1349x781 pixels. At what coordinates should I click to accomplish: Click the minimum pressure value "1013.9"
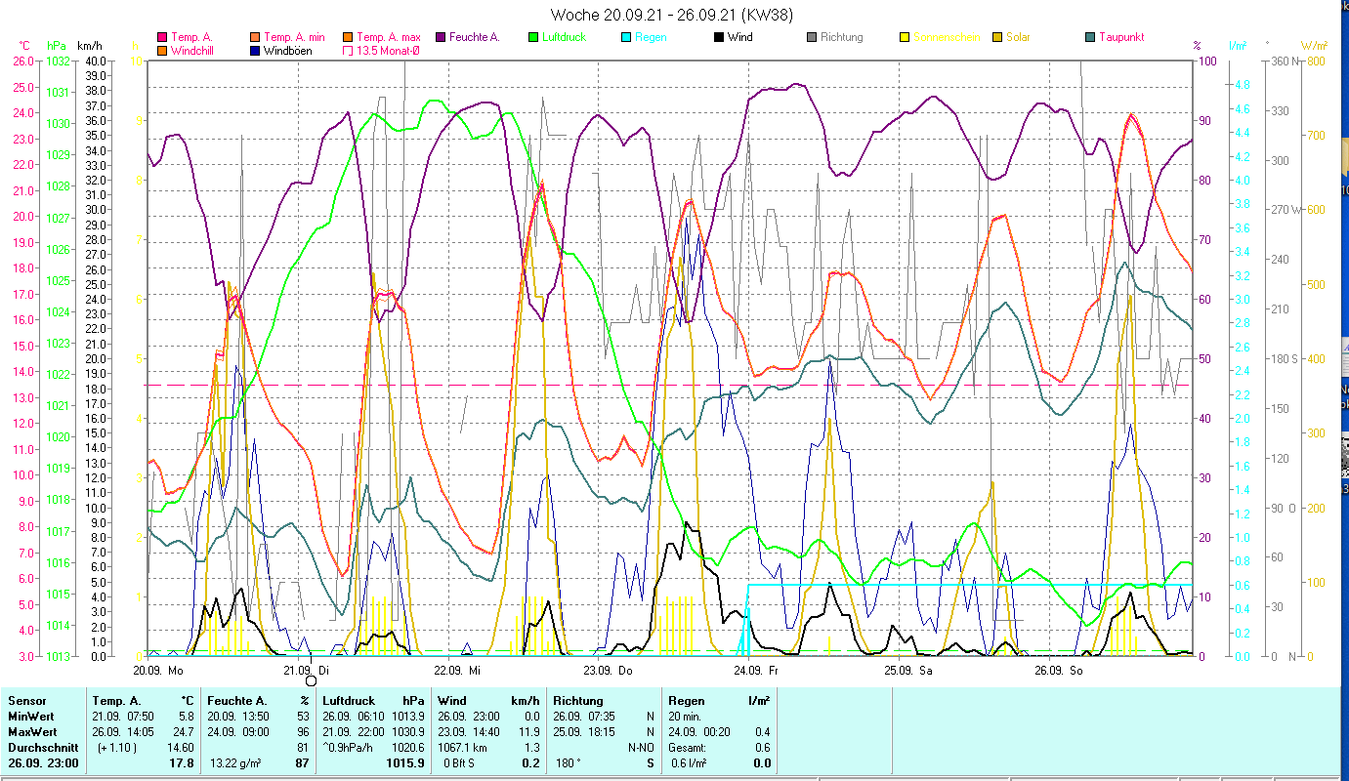coord(407,717)
